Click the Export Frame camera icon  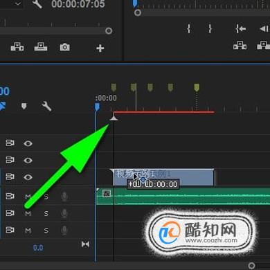65,47
